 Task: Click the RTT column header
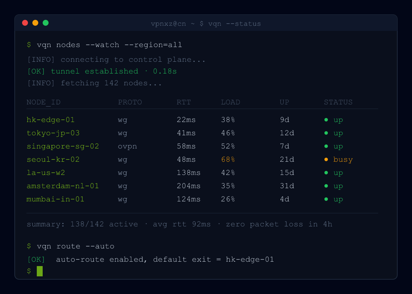[184, 102]
